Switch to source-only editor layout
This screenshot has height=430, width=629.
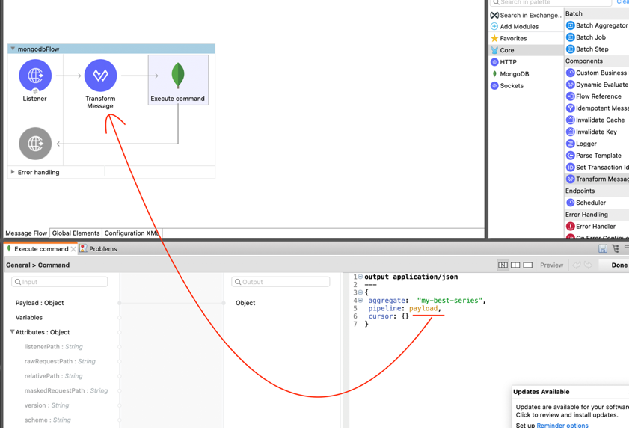(x=528, y=265)
